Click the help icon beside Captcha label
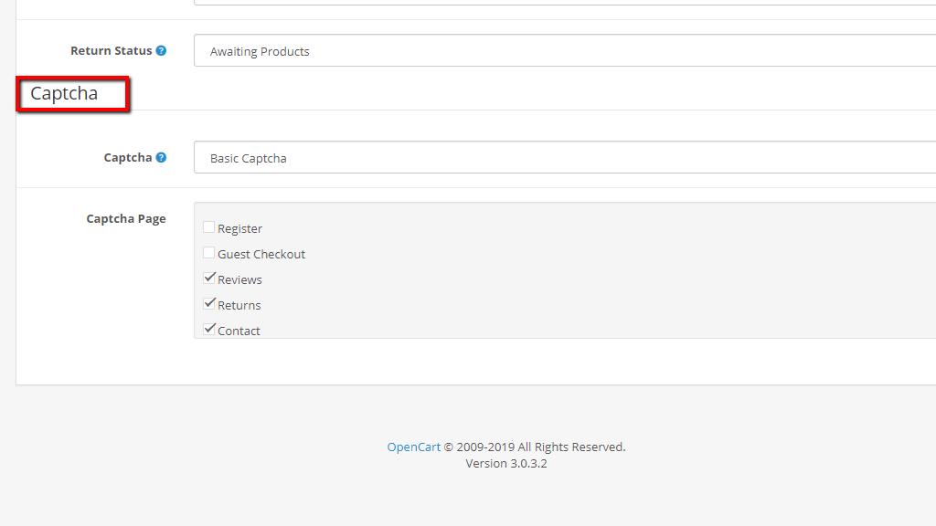 pos(161,158)
